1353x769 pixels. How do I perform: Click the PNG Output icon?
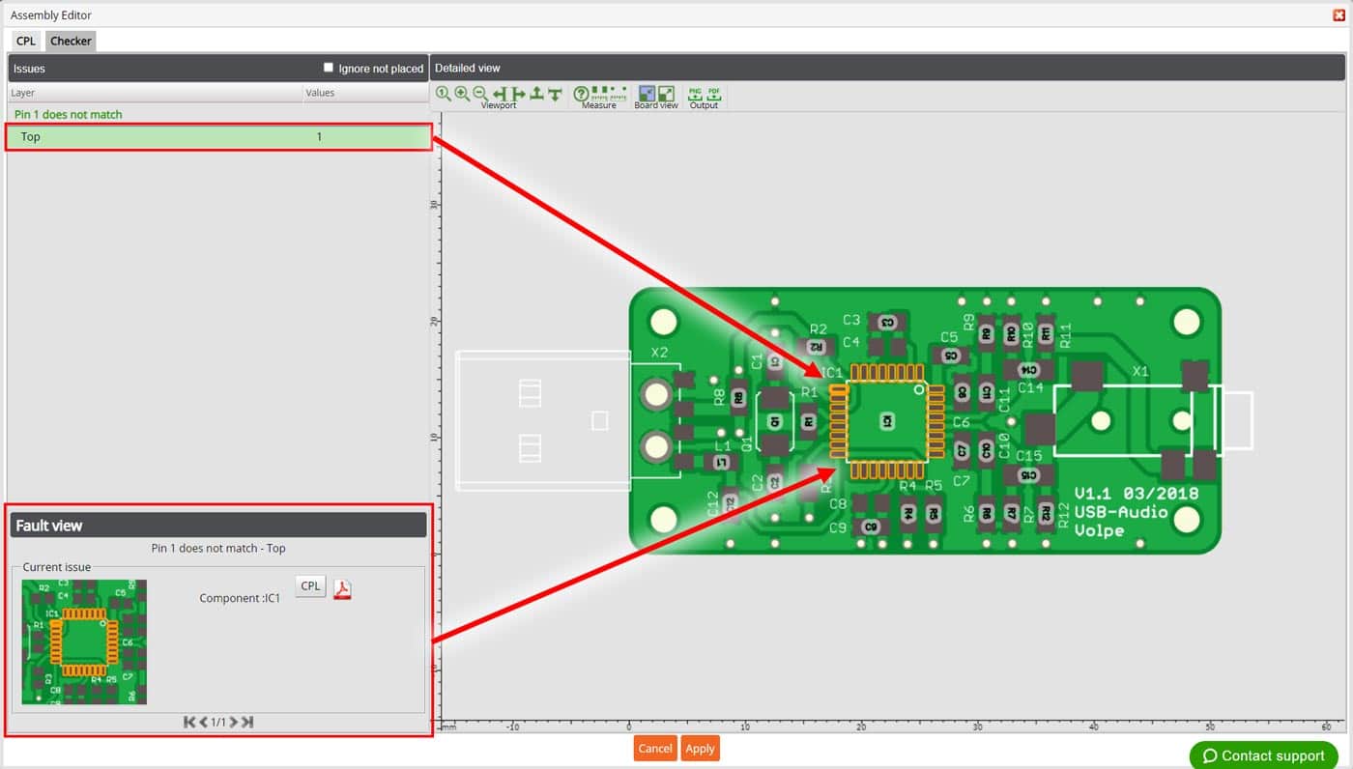[694, 93]
